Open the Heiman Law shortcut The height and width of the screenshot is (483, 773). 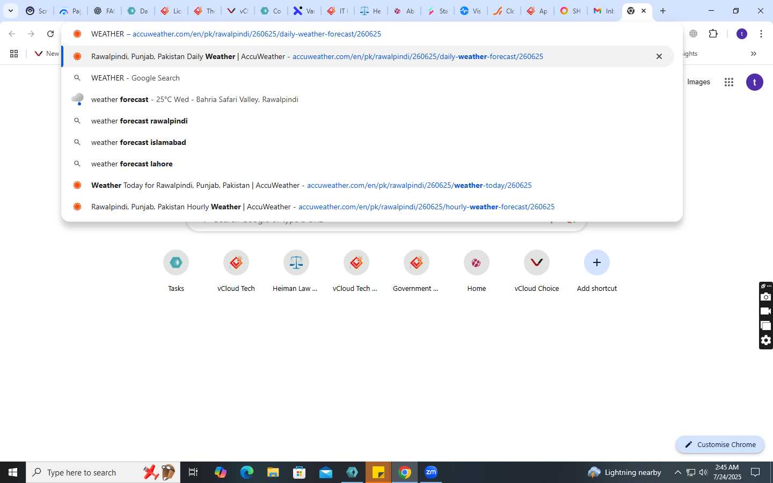(296, 271)
